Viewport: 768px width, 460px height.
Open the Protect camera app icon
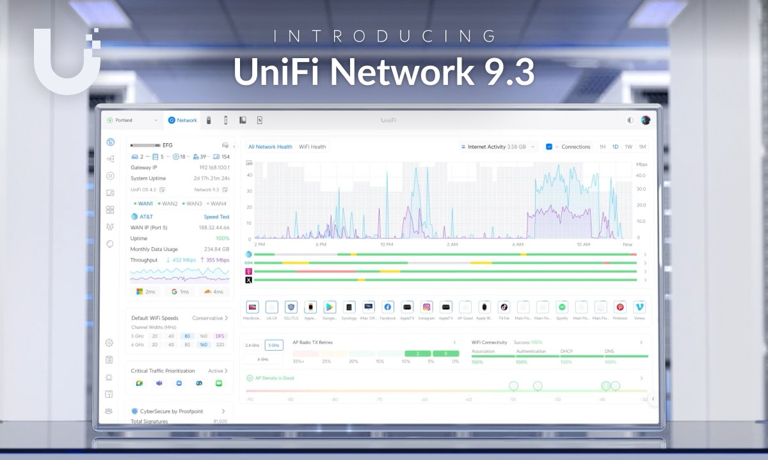click(x=208, y=120)
